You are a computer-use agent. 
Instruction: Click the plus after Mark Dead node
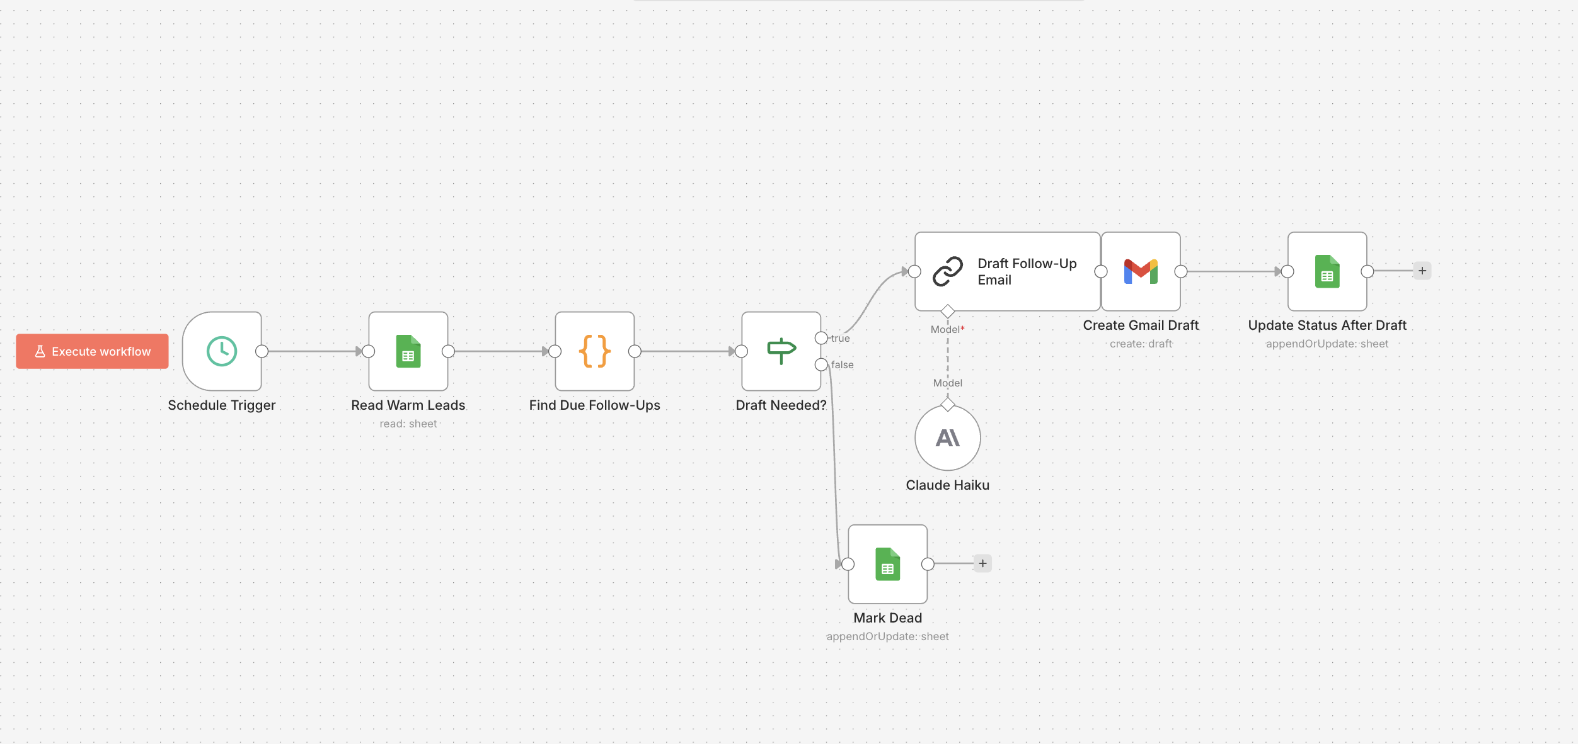click(982, 563)
